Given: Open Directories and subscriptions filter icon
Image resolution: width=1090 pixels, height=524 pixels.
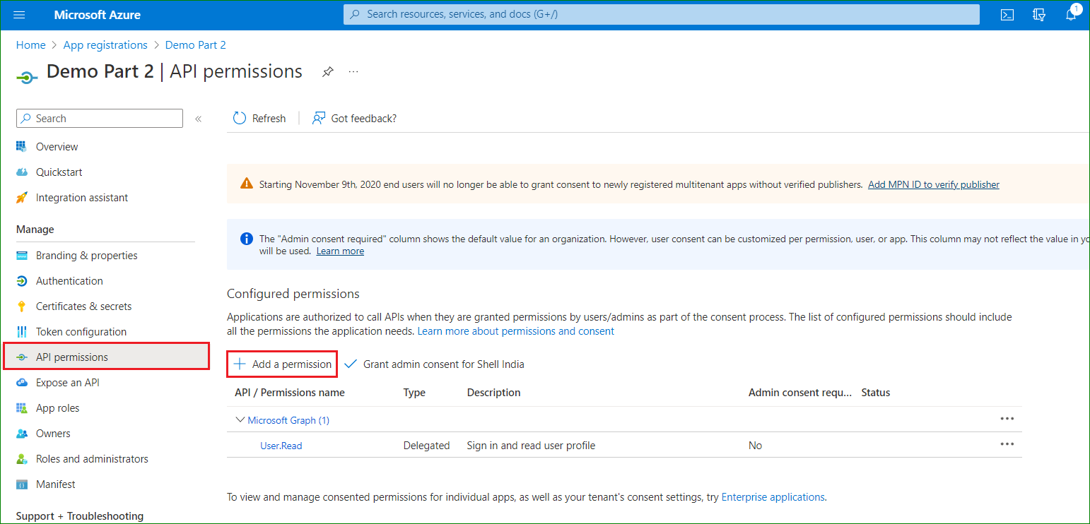Looking at the screenshot, I should [x=1039, y=15].
